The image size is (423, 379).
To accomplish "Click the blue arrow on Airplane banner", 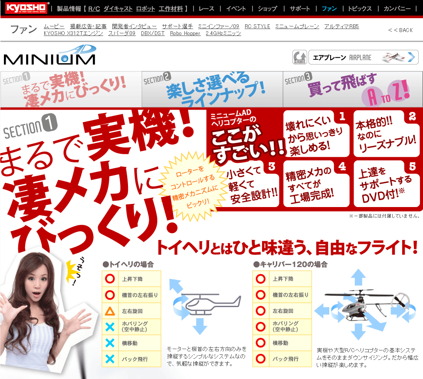I will tap(411, 57).
